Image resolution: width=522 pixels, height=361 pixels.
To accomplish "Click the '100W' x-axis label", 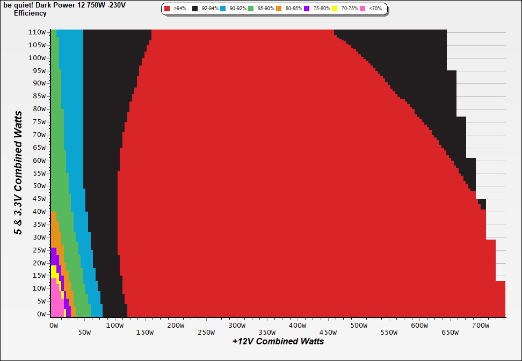I will pyautogui.click(x=114, y=326).
